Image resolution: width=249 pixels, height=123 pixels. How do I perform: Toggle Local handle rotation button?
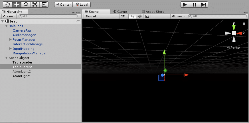pos(82,5)
